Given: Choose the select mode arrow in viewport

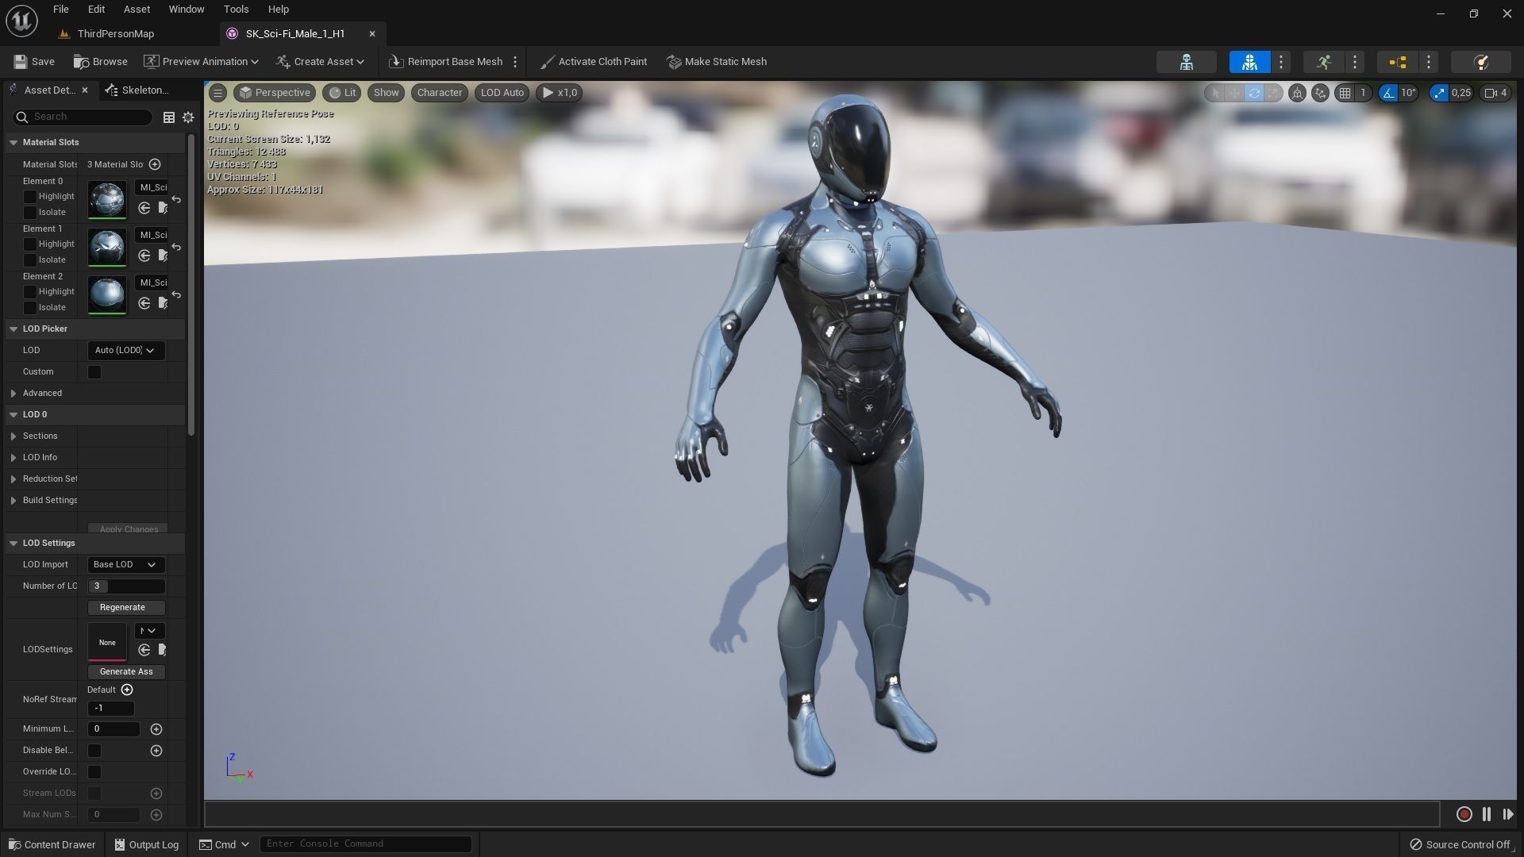Looking at the screenshot, I should pos(1215,93).
